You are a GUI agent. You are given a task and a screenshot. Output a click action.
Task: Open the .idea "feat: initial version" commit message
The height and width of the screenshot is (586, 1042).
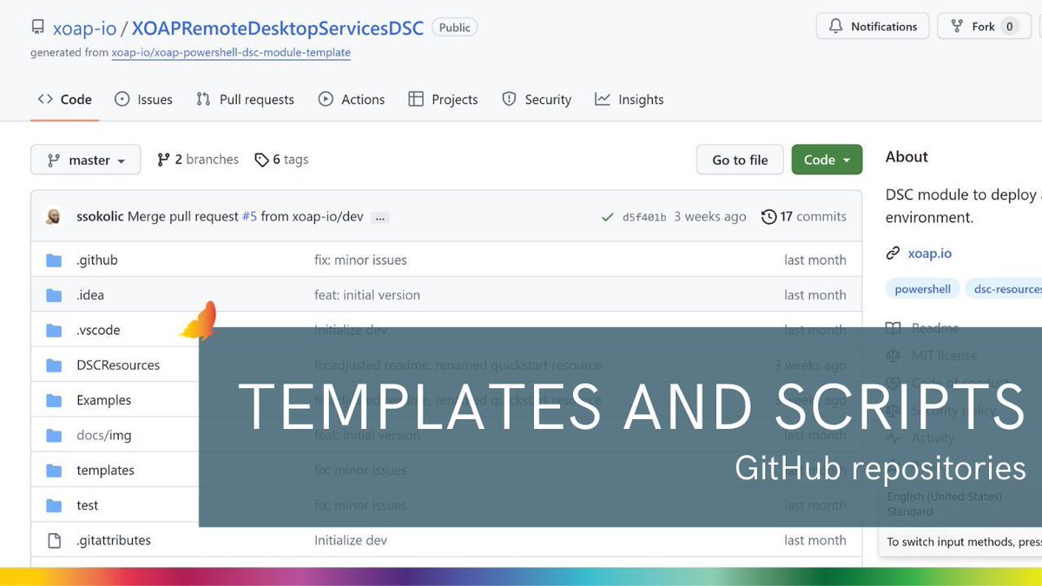[367, 295]
